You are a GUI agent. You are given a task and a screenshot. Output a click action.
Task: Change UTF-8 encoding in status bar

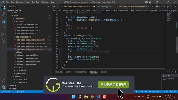click(141, 92)
